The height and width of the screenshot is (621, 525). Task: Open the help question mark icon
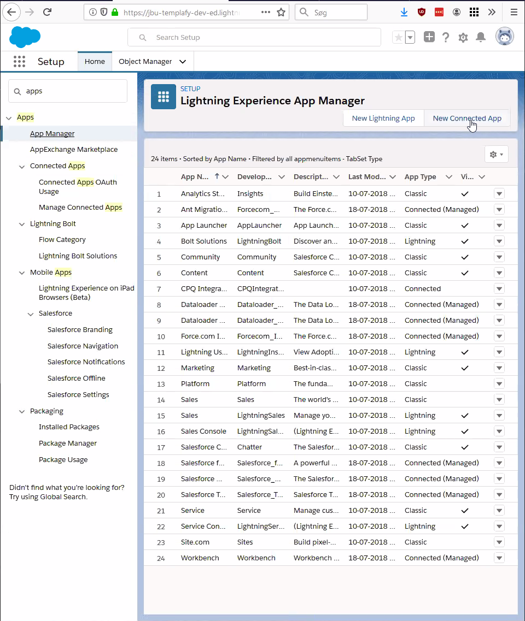446,38
